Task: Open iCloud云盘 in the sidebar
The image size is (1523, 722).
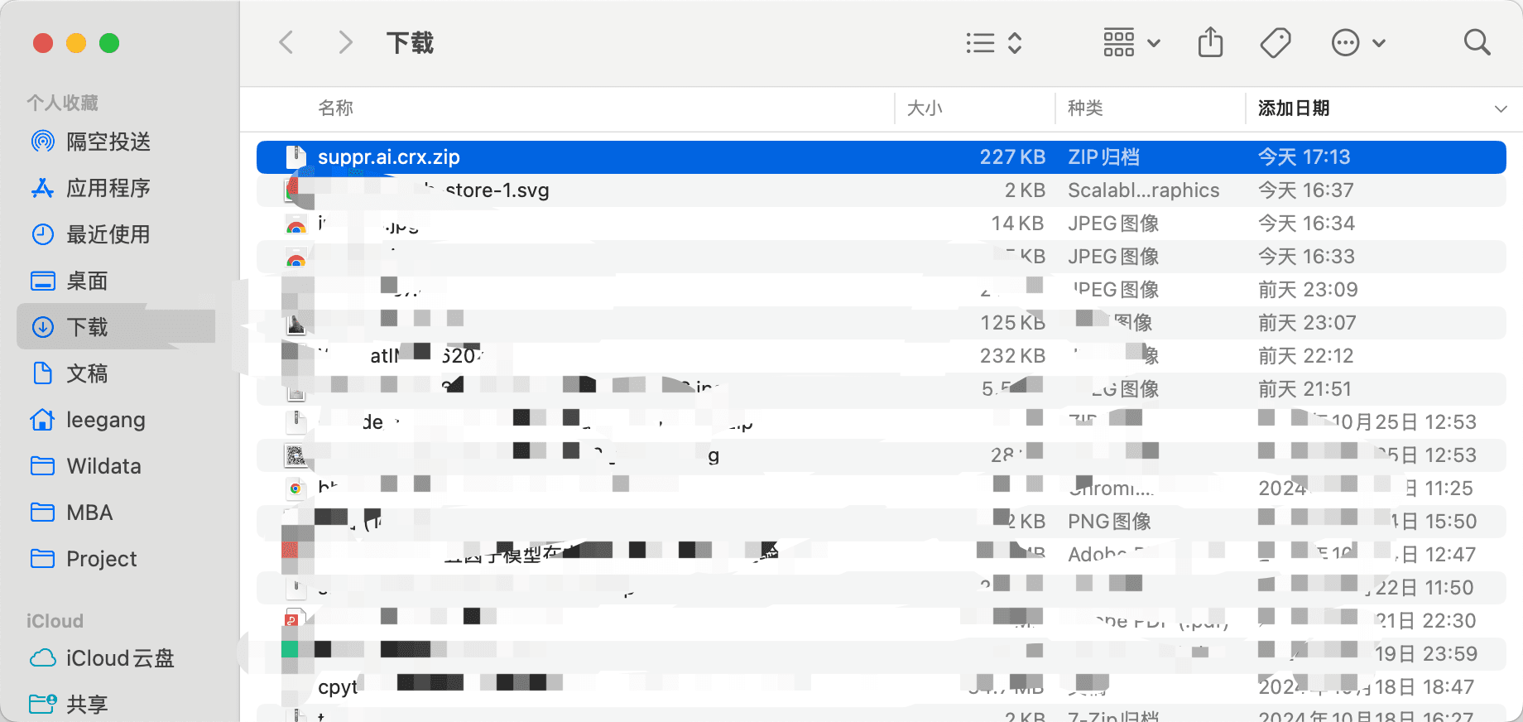Action: pyautogui.click(x=120, y=658)
